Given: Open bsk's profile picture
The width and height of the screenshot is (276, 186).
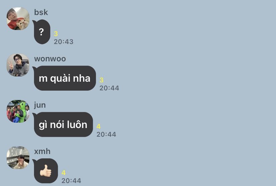Looking at the screenshot, I should tap(18, 19).
